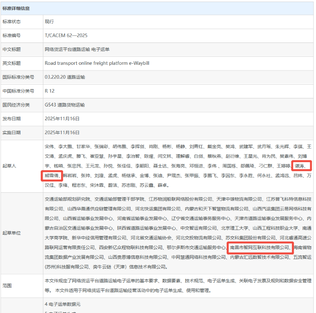Click the highlighted drafter name 胡雪倩
This screenshot has height=313, width=316.
[x=52, y=176]
